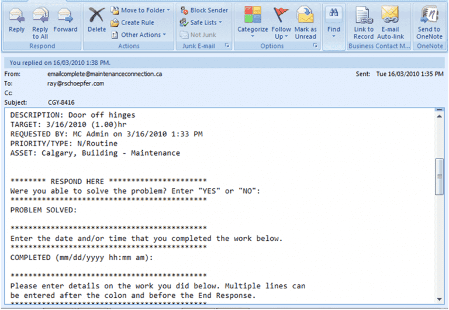Image resolution: width=449 pixels, height=310 pixels.
Task: Click Link to Record icon
Action: coord(364,15)
